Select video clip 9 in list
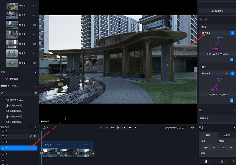This screenshot has height=165, width=236. pyautogui.click(x=19, y=160)
